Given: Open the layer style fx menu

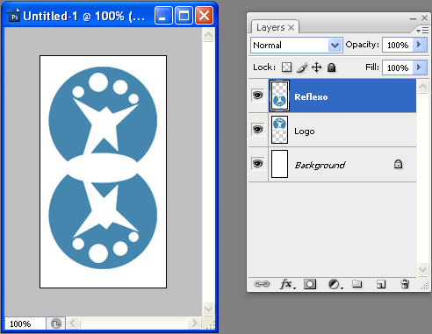Looking at the screenshot, I should [x=287, y=284].
